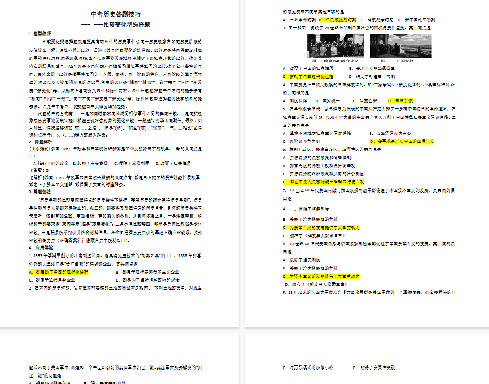The image size is (489, 384).
Task: Click option A. 实行特殊的民族政策和管理体制
Action: 317,158
